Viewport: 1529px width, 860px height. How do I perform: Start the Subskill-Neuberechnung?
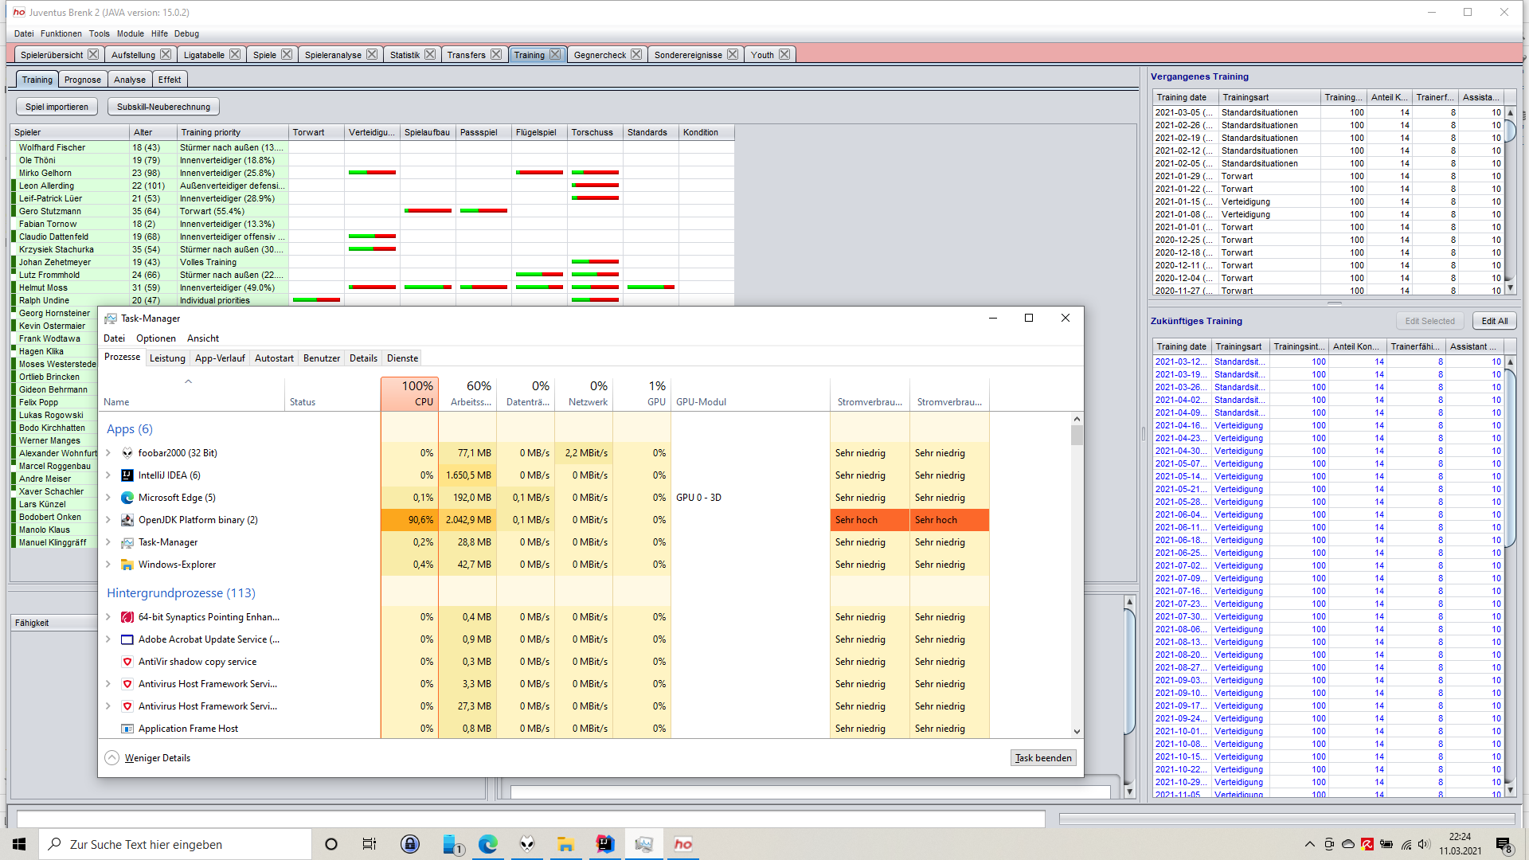(162, 106)
